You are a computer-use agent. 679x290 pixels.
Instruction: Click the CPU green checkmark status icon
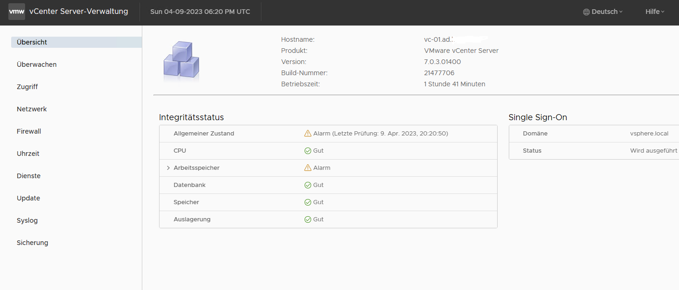pos(307,151)
